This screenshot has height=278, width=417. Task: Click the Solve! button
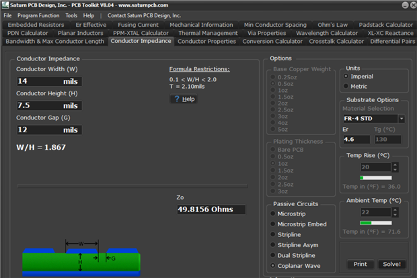pos(391,264)
